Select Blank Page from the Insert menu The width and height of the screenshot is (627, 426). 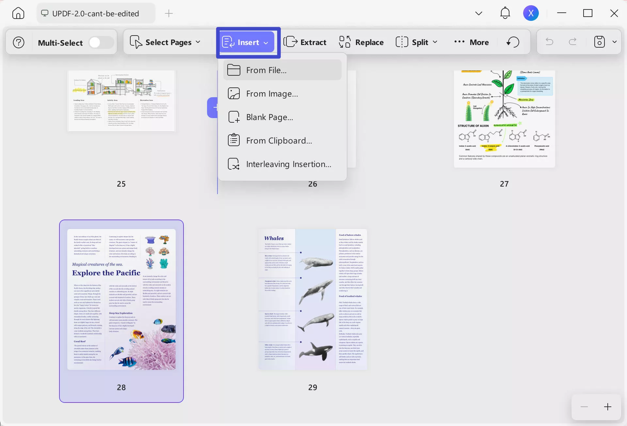269,117
